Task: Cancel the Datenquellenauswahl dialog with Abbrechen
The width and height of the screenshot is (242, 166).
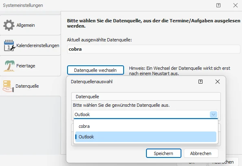Action: (201, 153)
